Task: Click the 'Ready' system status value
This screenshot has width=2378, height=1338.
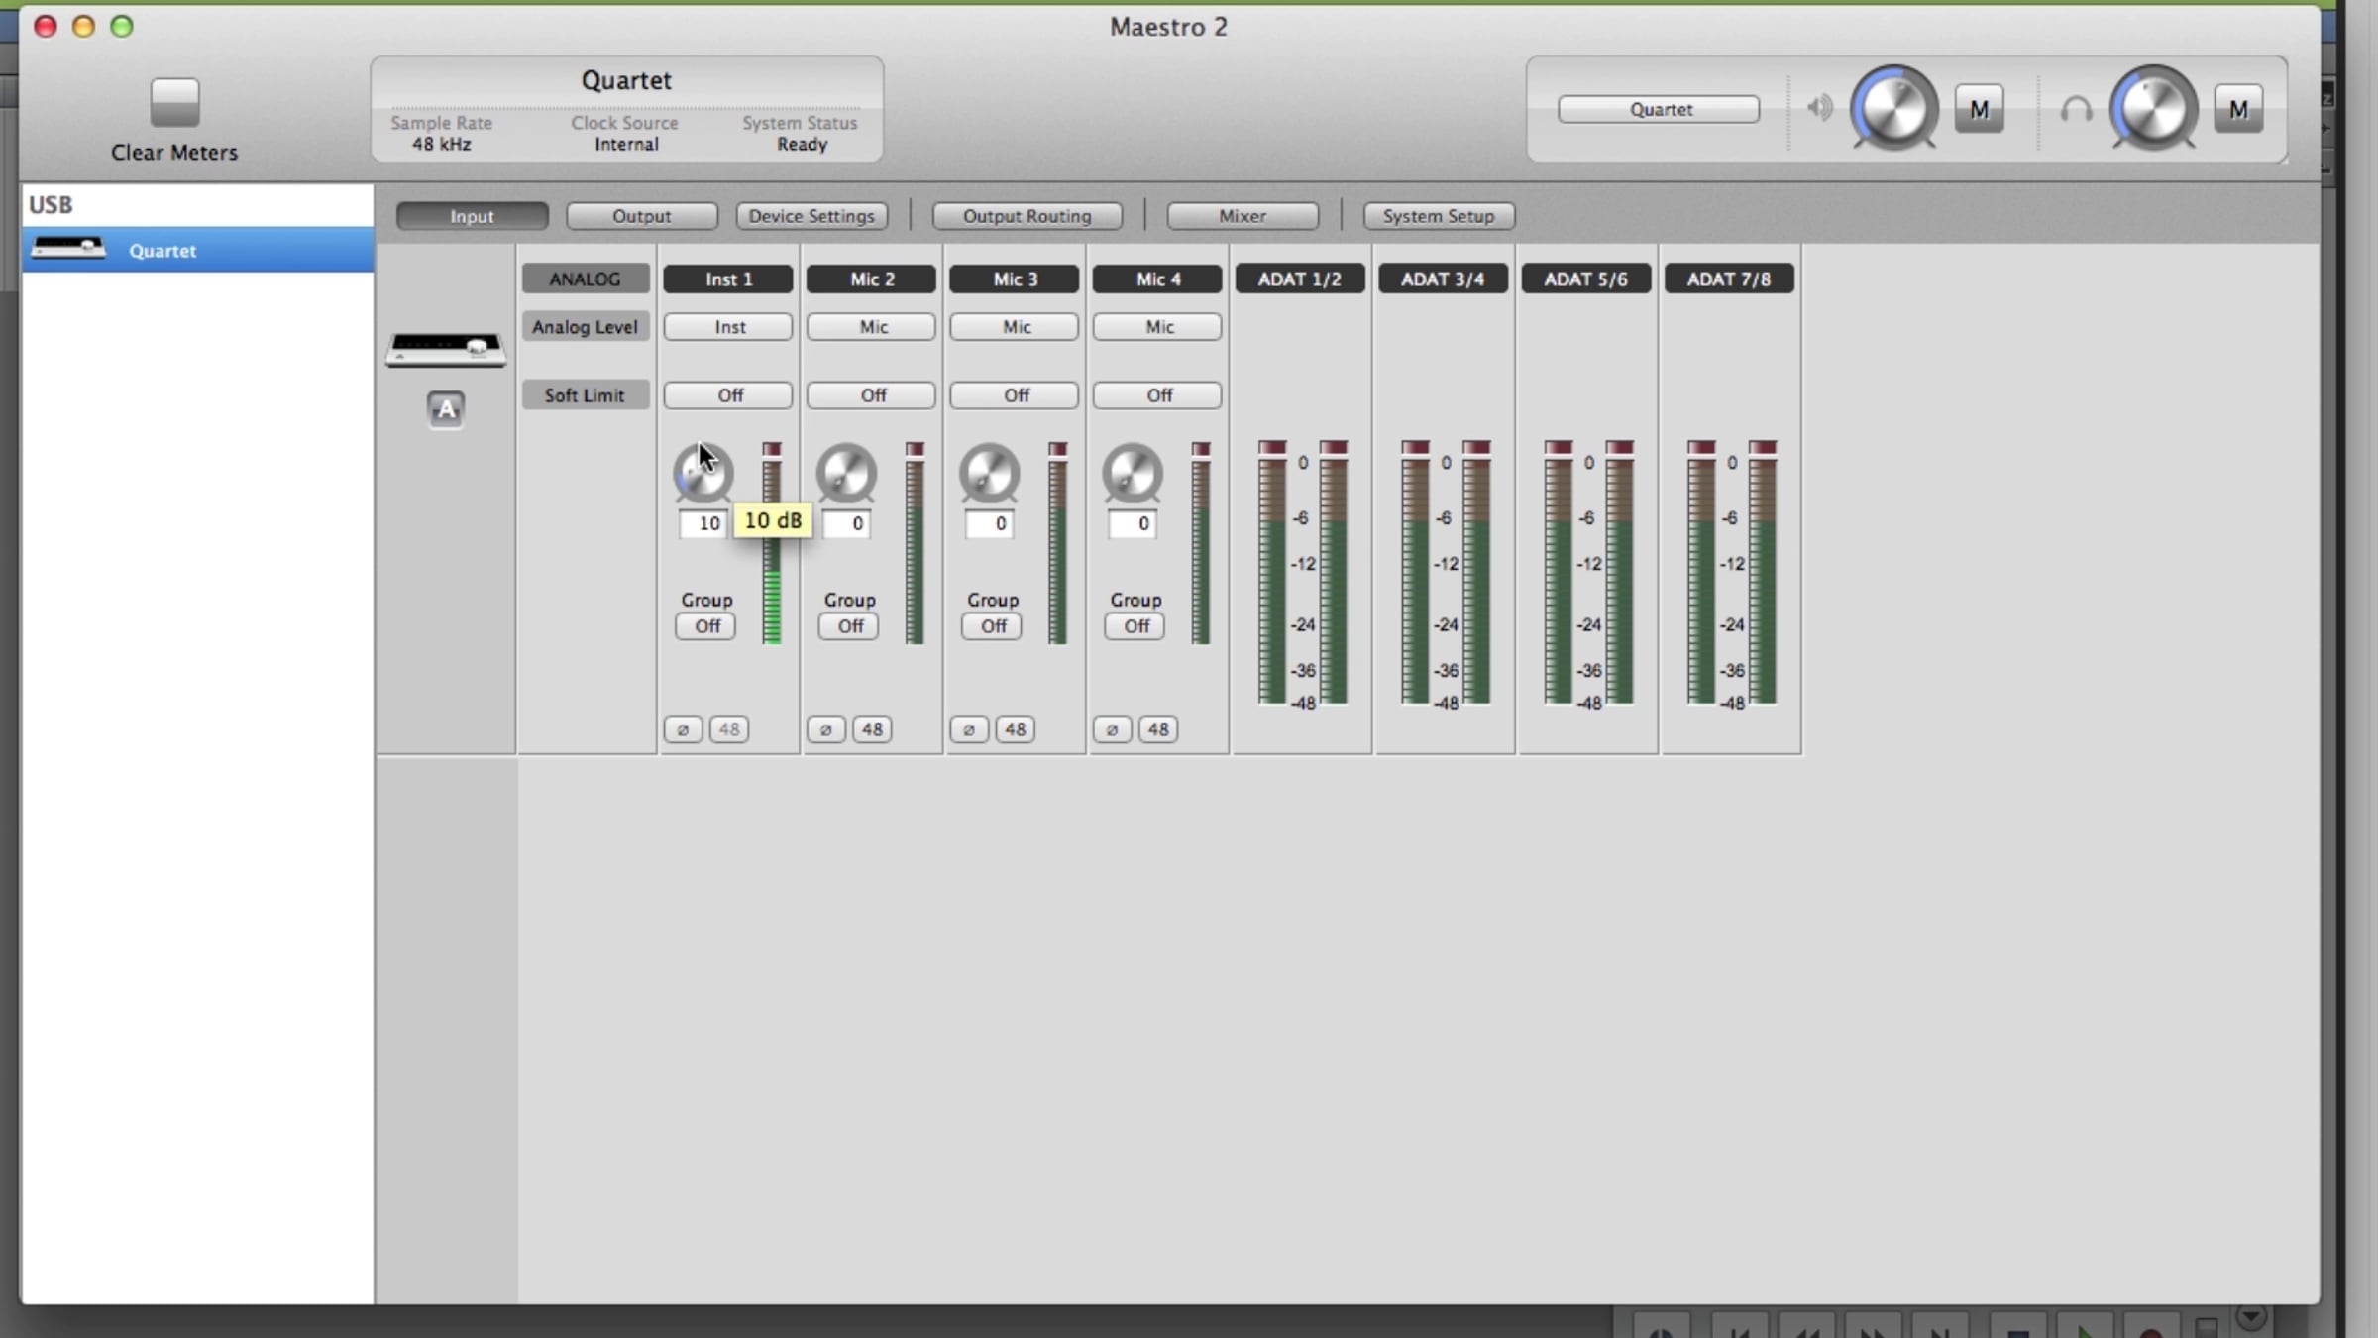Action: (x=802, y=145)
